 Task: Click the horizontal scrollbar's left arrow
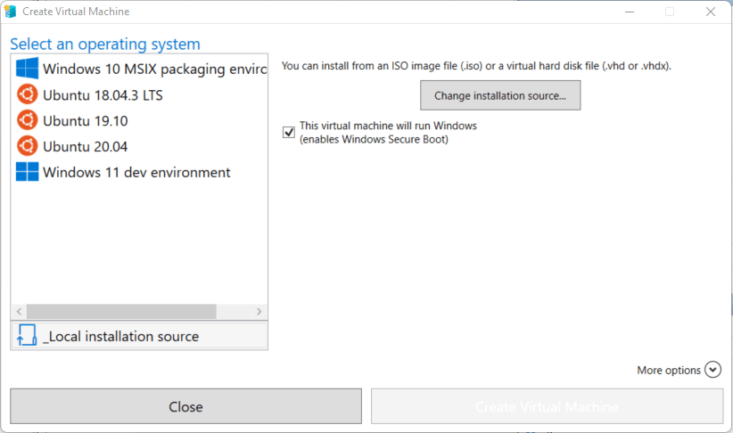(19, 312)
